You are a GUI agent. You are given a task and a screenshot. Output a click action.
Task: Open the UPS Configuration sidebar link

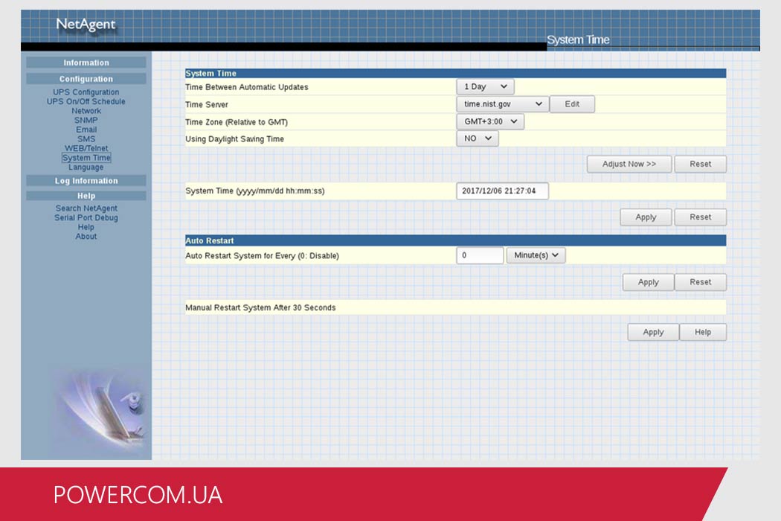(86, 92)
